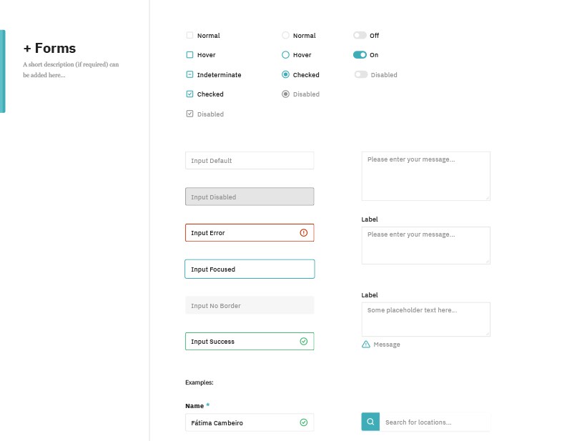Choose the Hover radio button
The width and height of the screenshot is (572, 441).
(x=285, y=55)
